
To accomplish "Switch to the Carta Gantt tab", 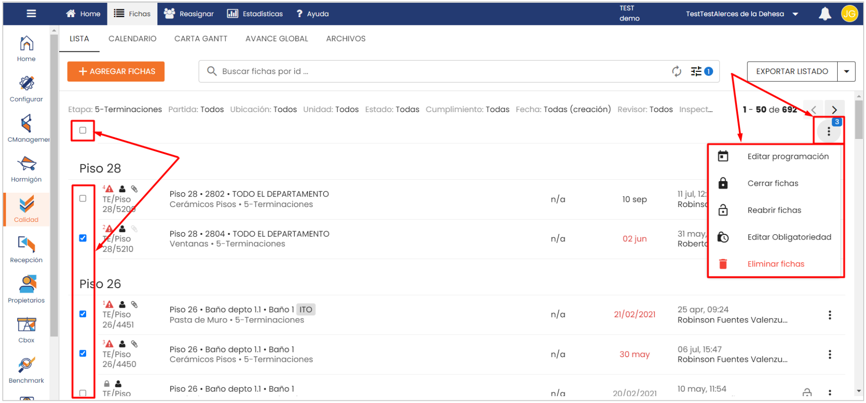I will 201,39.
